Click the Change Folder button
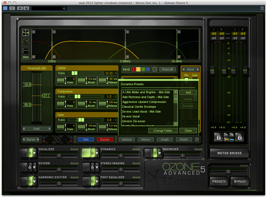The image size is (267, 198). coord(163,131)
